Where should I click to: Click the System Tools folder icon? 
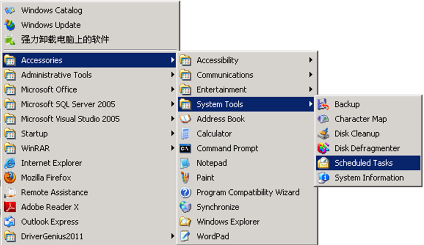pyautogui.click(x=186, y=104)
